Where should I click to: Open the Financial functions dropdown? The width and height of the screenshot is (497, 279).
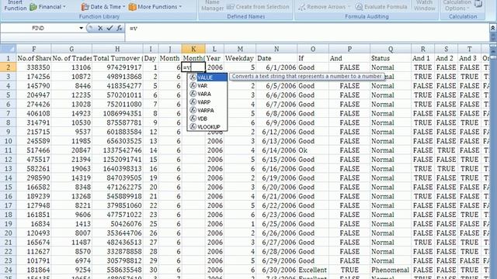pyautogui.click(x=48, y=7)
